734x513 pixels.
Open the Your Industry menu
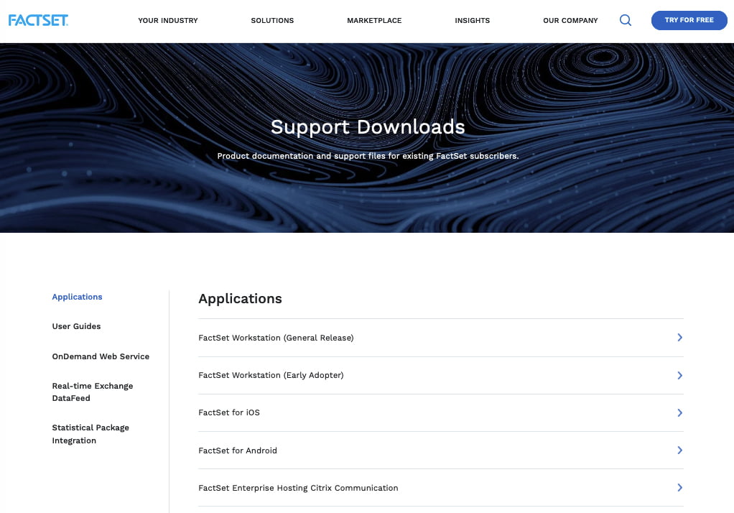click(168, 21)
